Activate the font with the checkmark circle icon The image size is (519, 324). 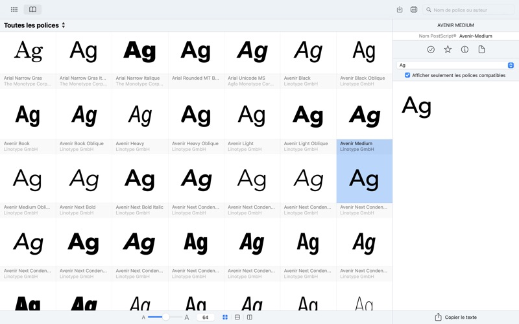[x=431, y=50]
